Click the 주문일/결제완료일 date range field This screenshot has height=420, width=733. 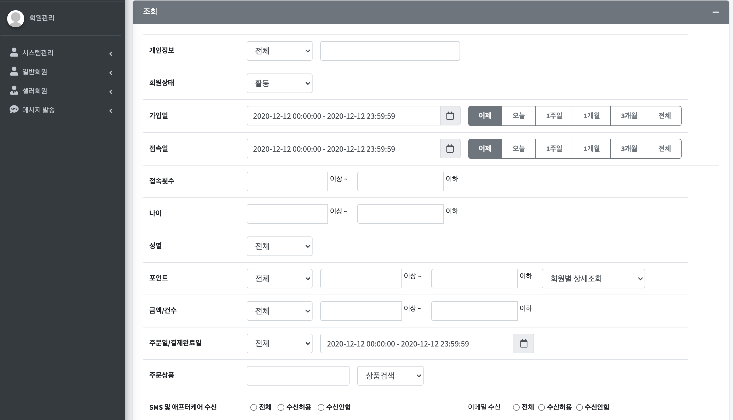[x=417, y=343]
